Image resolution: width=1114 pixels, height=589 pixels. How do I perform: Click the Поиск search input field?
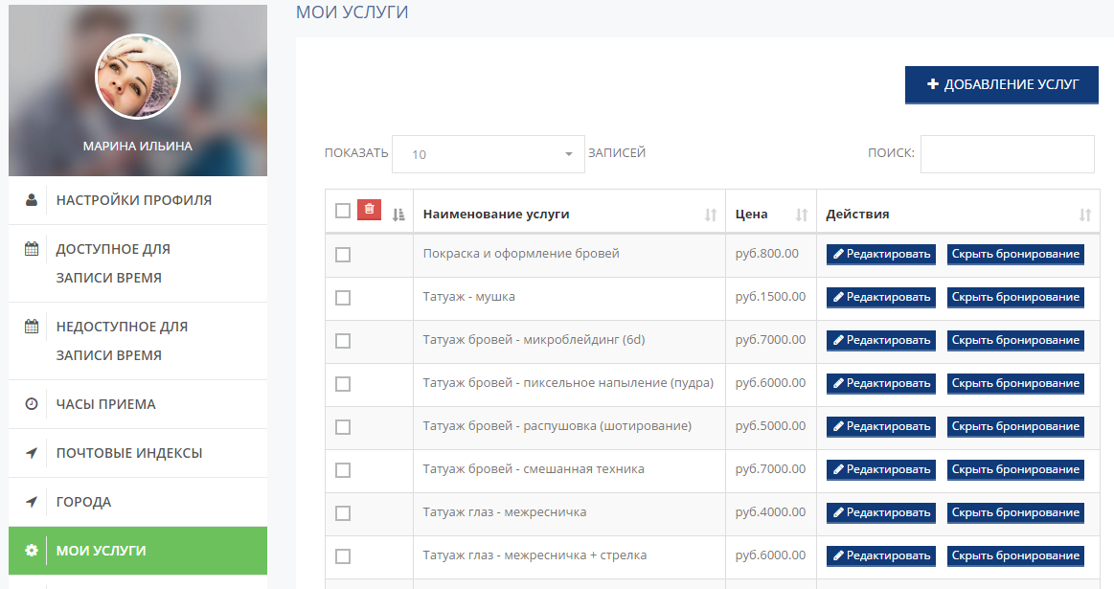click(1008, 154)
